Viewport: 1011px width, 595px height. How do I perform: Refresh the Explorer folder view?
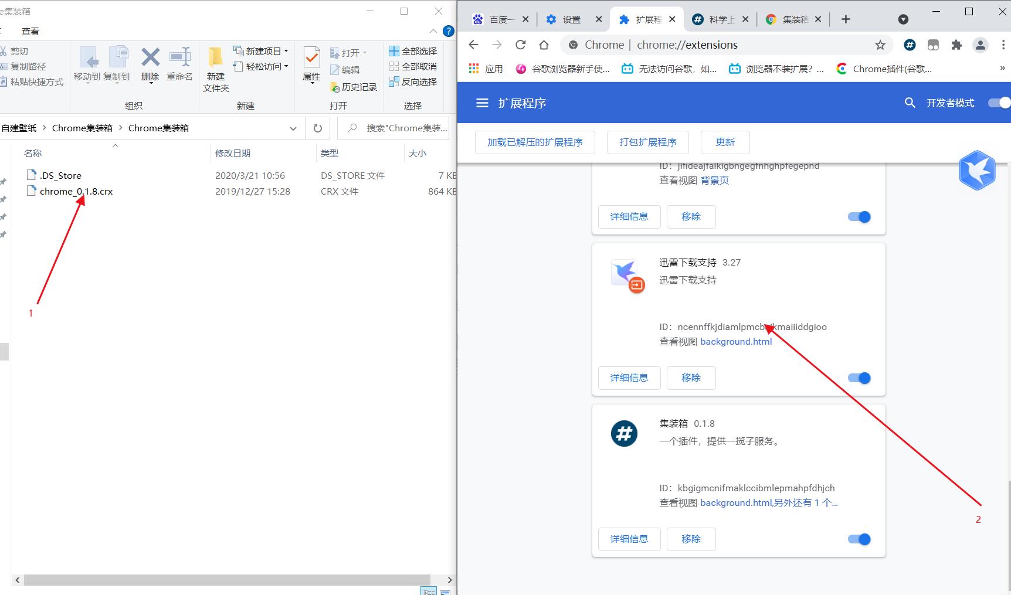[318, 128]
